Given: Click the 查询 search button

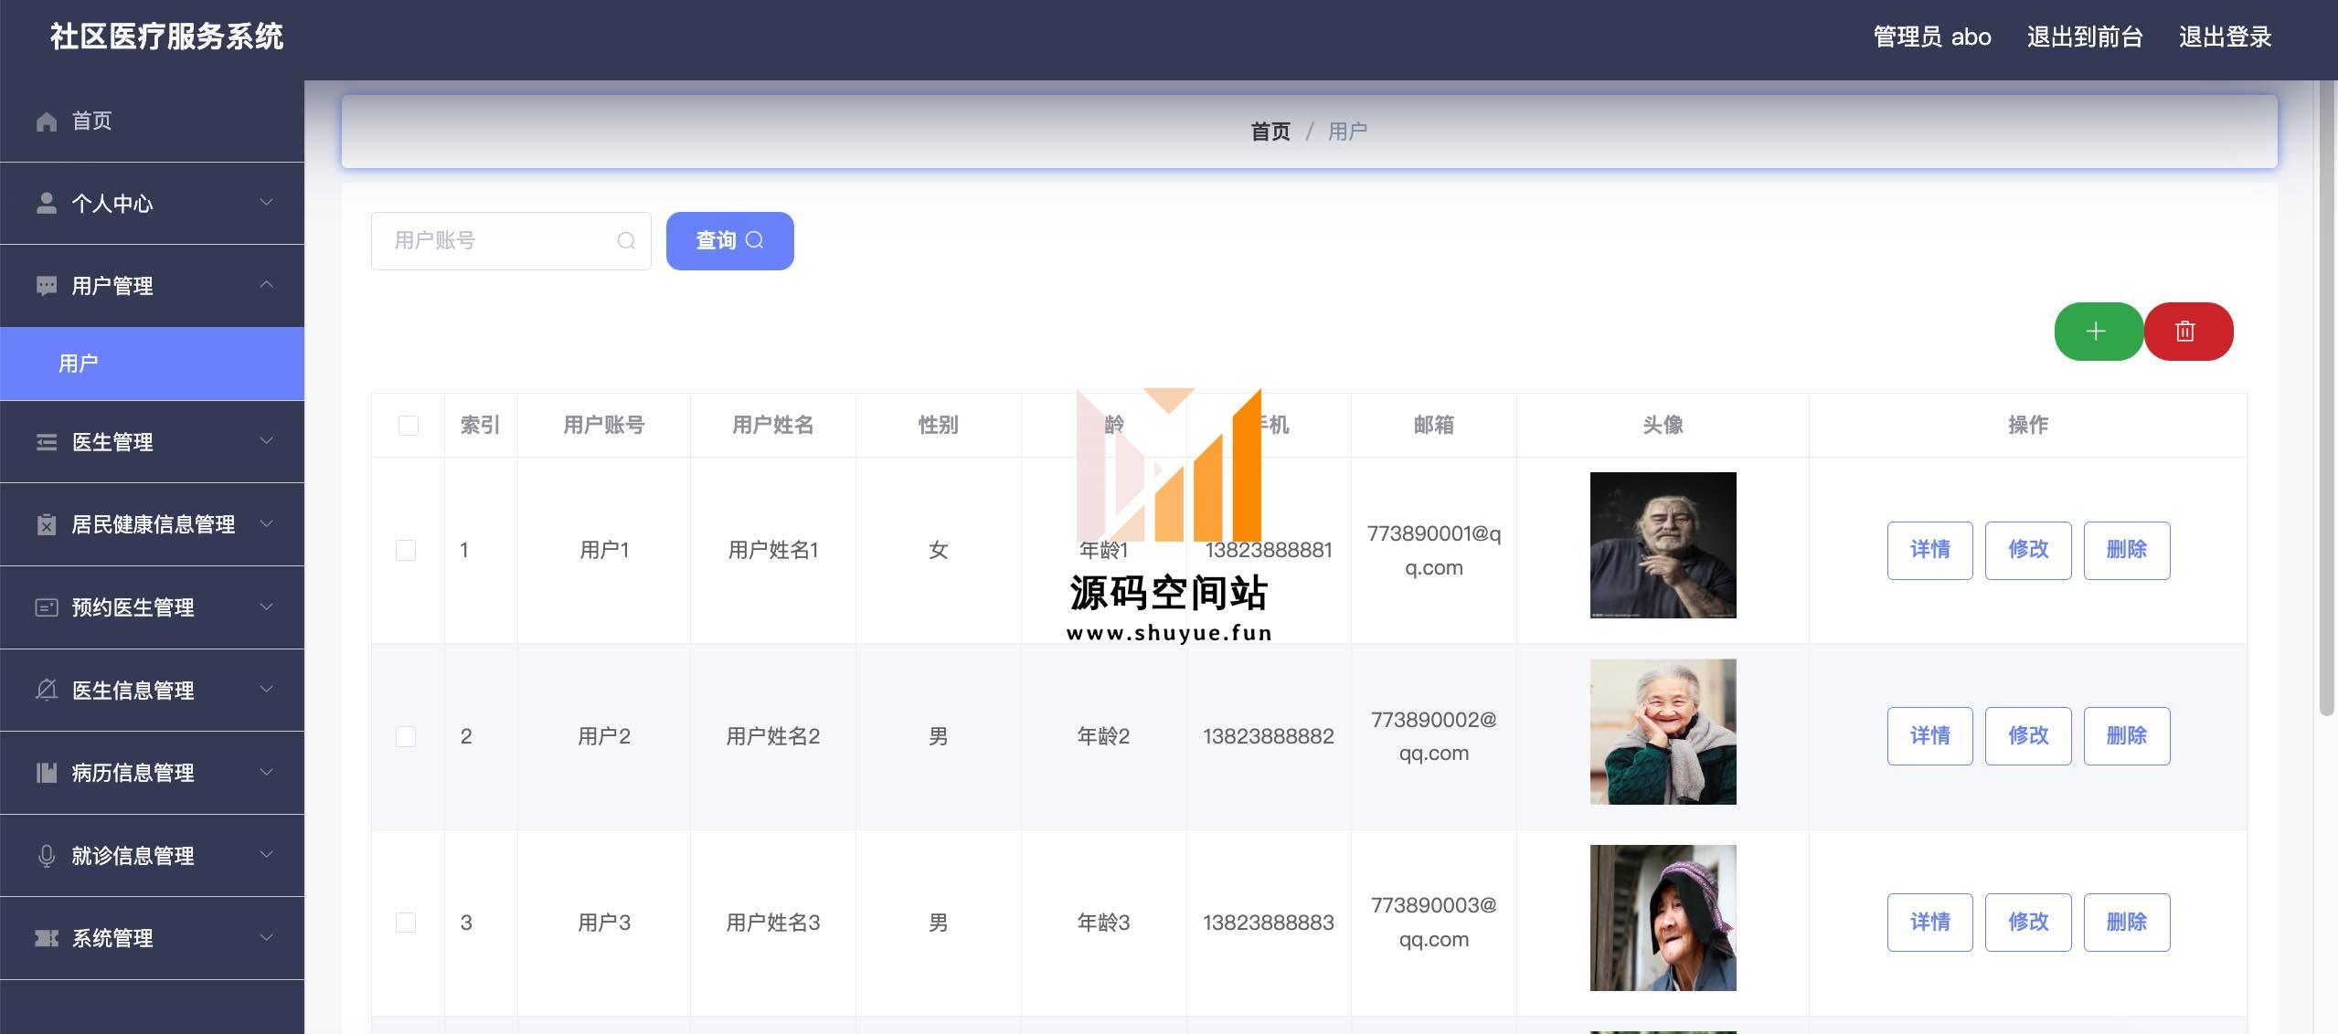Looking at the screenshot, I should (x=729, y=241).
